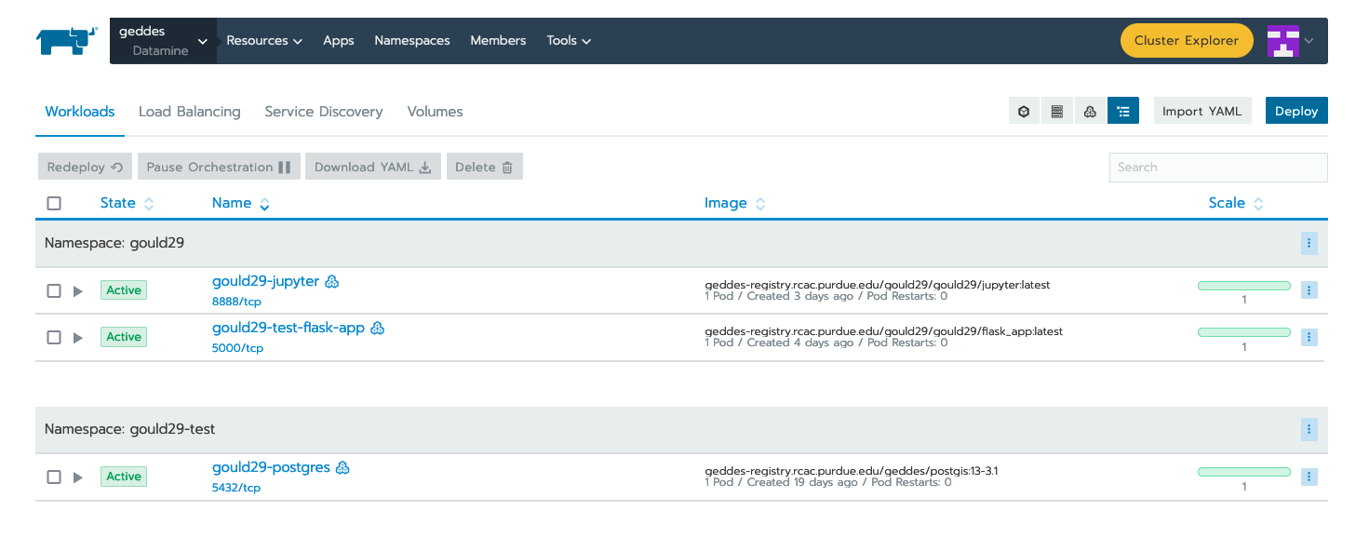Check the checkbox for gould29-test-flask-app
The height and width of the screenshot is (551, 1356).
[53, 337]
